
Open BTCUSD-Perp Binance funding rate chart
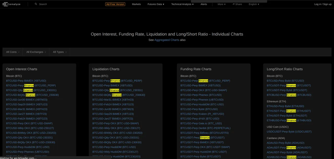205,81
